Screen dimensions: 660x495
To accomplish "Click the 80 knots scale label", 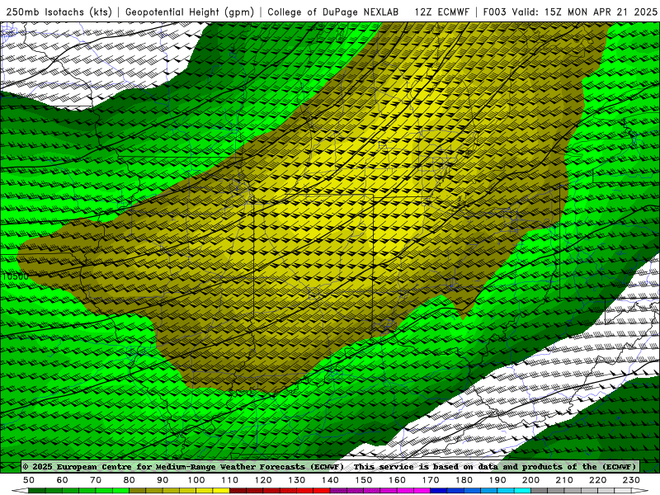I will click(130, 480).
